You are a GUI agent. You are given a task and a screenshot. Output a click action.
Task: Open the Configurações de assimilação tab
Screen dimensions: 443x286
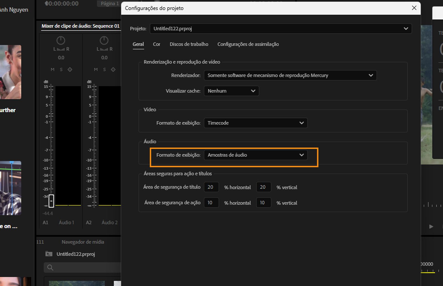pos(248,44)
